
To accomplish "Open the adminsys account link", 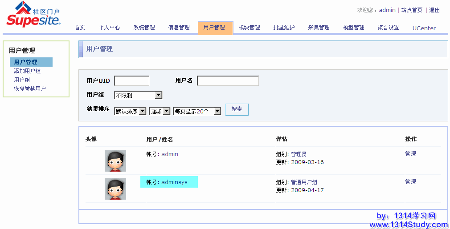I will (175, 182).
